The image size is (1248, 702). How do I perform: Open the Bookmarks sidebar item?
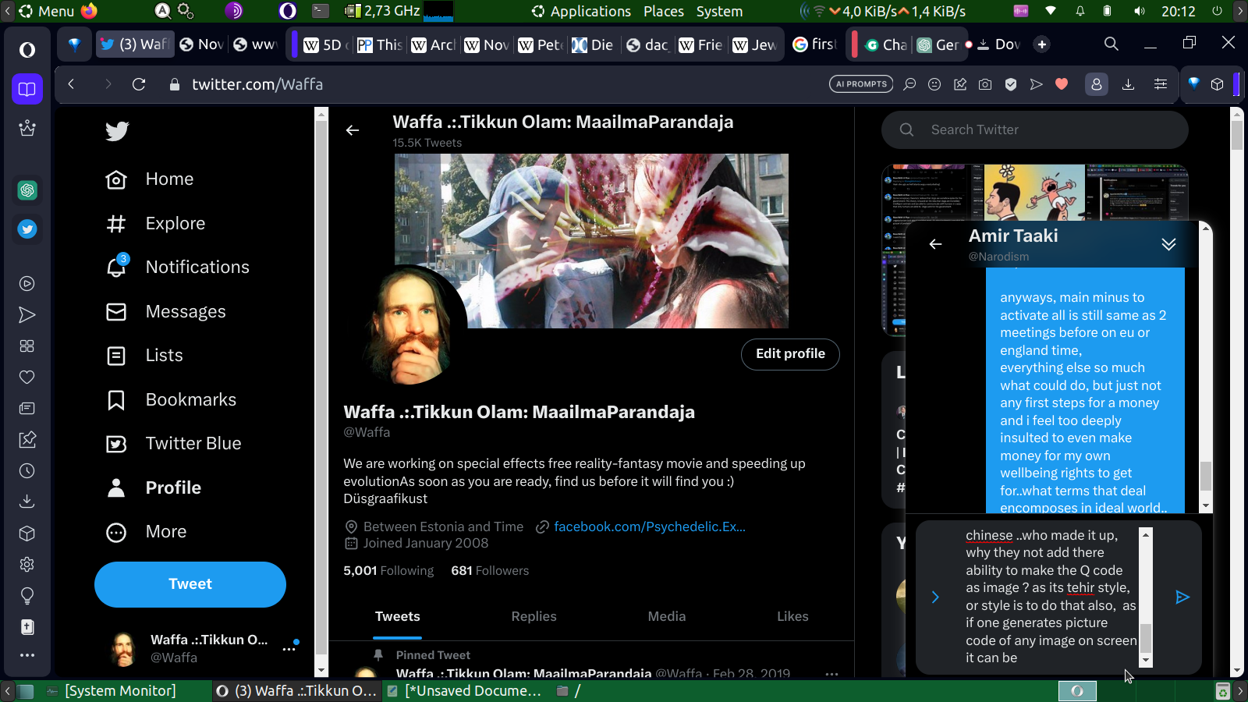click(x=190, y=399)
